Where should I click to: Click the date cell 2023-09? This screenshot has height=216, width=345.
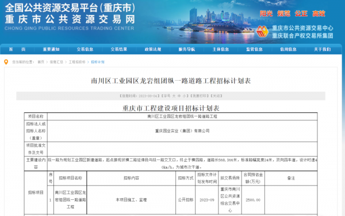coord(207,200)
